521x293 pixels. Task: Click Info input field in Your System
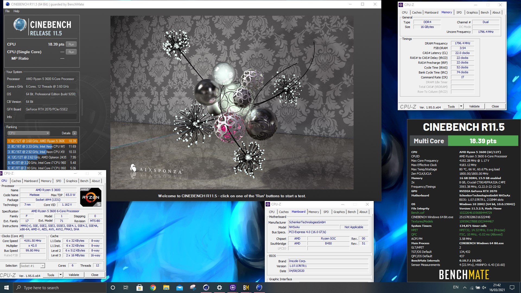pos(50,117)
